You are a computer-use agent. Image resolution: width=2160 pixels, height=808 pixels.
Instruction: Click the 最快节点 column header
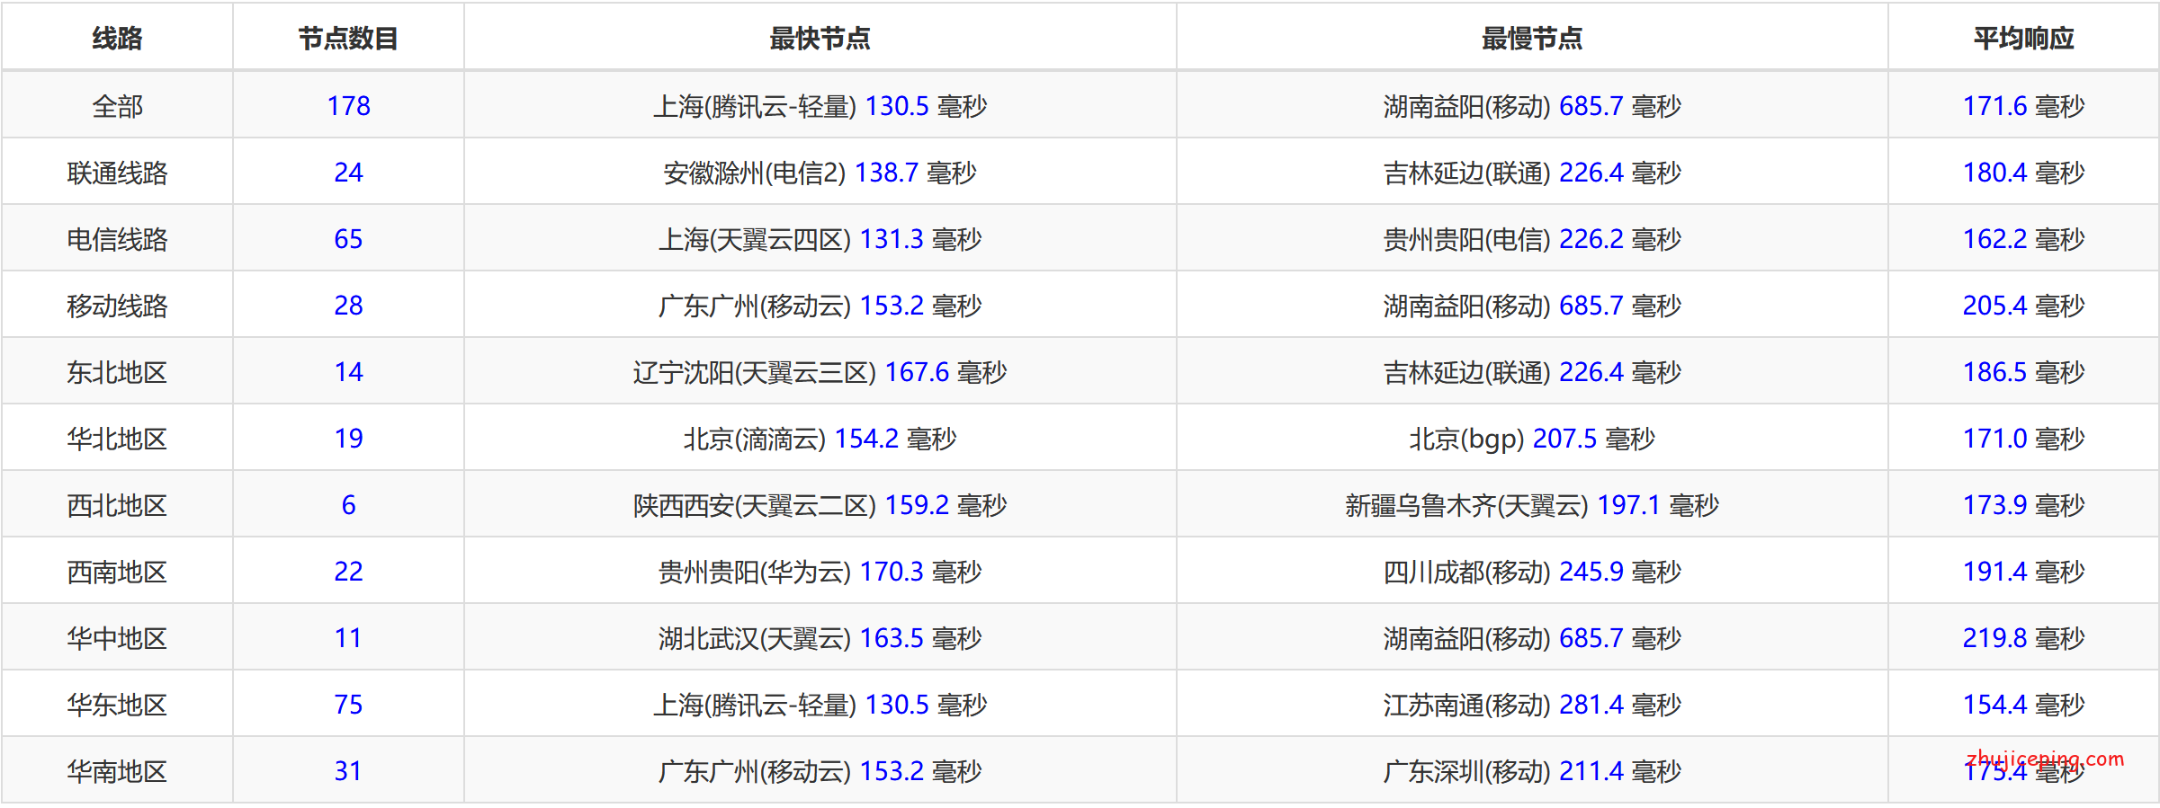tap(820, 38)
